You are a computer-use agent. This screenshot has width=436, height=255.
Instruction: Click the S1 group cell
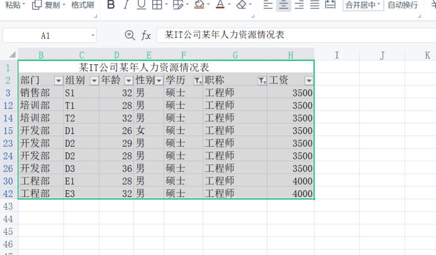click(81, 93)
